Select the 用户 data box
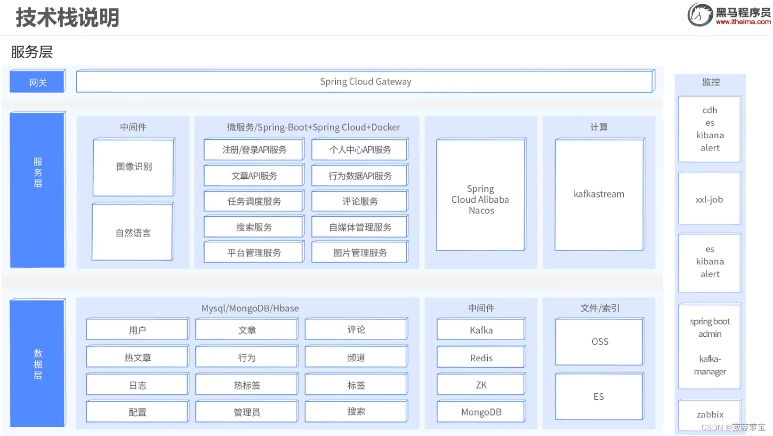Screen dimensions: 773x436 coord(137,329)
